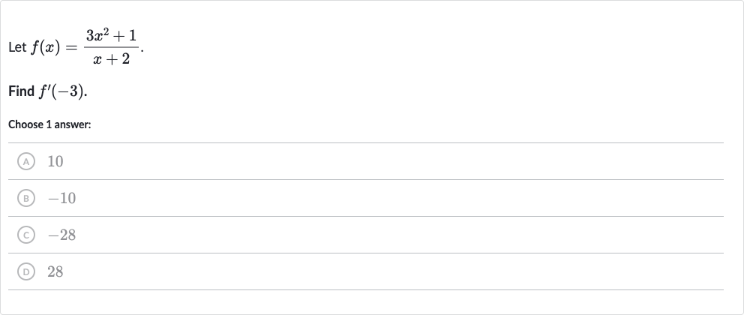Click the denominator x + 2
This screenshot has width=744, height=315.
coord(112,58)
